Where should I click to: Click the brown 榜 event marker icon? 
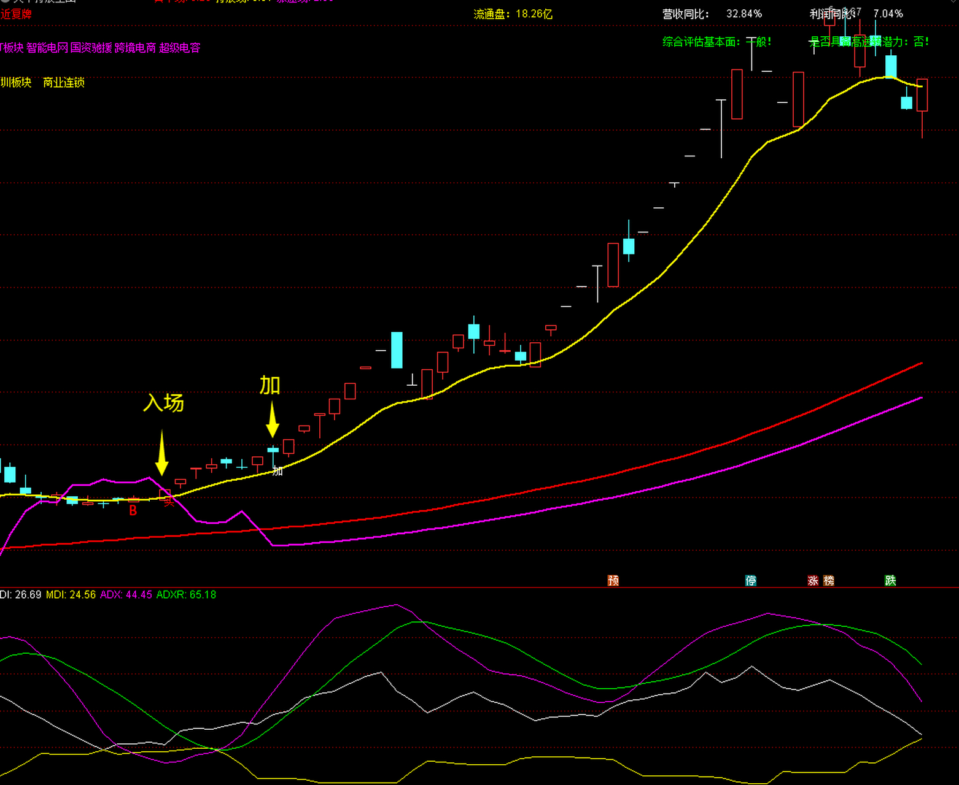(829, 580)
